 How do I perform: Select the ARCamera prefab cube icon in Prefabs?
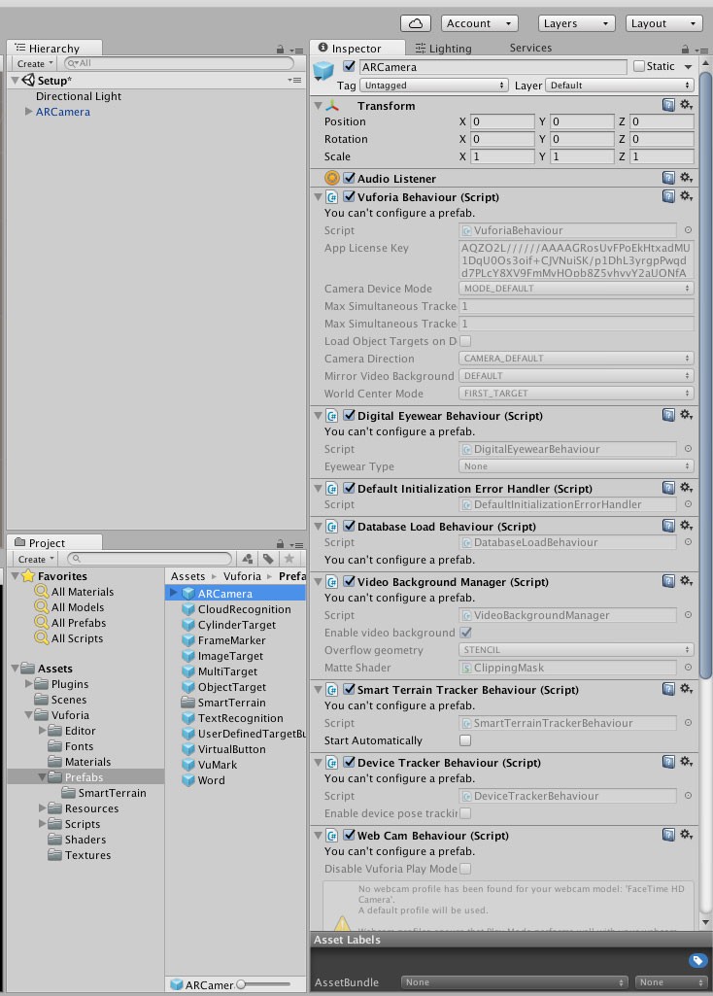tap(187, 594)
